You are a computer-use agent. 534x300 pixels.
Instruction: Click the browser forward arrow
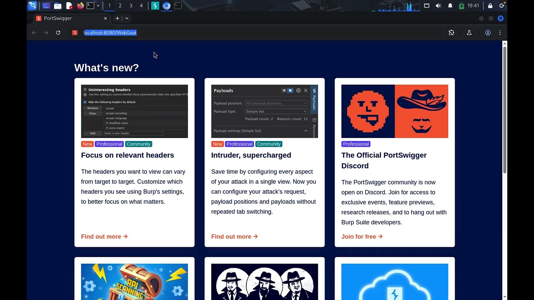click(46, 32)
